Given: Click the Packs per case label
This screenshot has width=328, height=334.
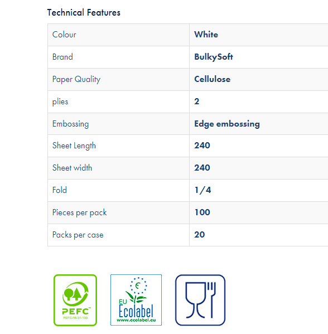Looking at the screenshot, I should 78,235.
